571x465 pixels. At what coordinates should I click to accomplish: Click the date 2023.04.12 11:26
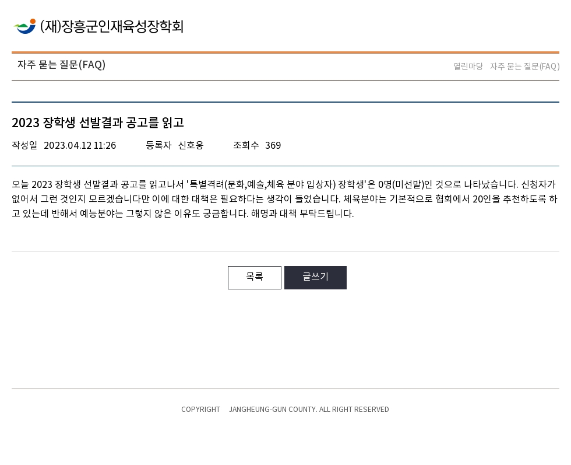coord(80,145)
